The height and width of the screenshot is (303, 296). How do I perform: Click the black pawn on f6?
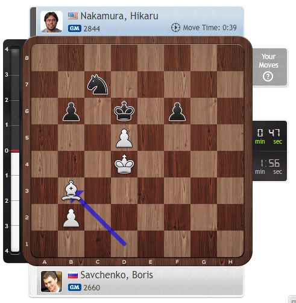(177, 112)
